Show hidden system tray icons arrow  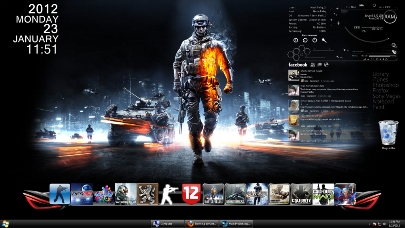pyautogui.click(x=369, y=224)
